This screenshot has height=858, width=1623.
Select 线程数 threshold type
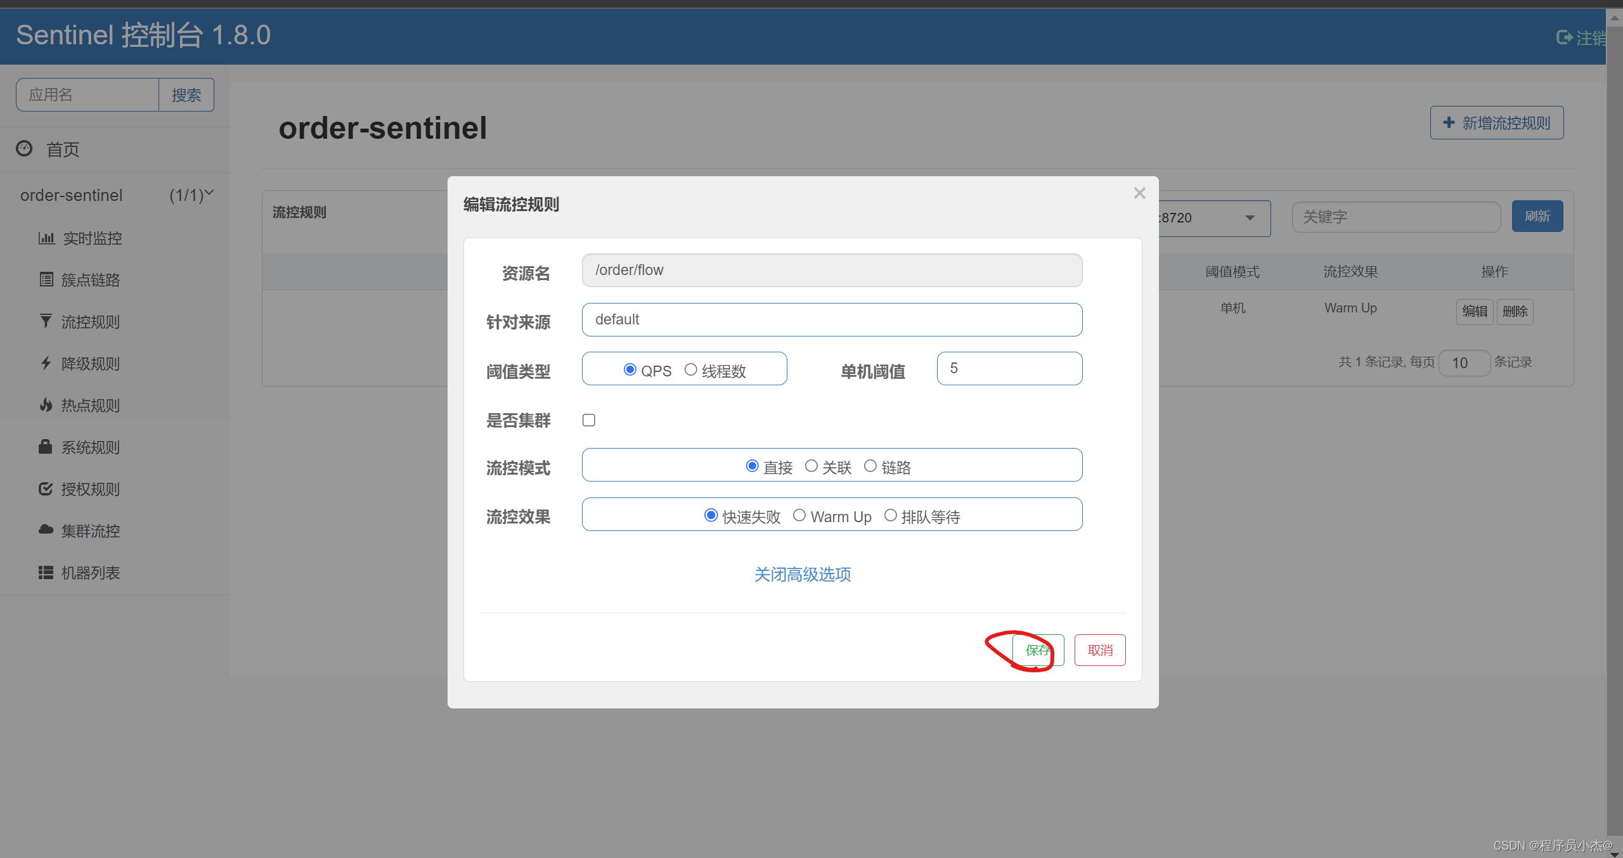[x=690, y=369]
